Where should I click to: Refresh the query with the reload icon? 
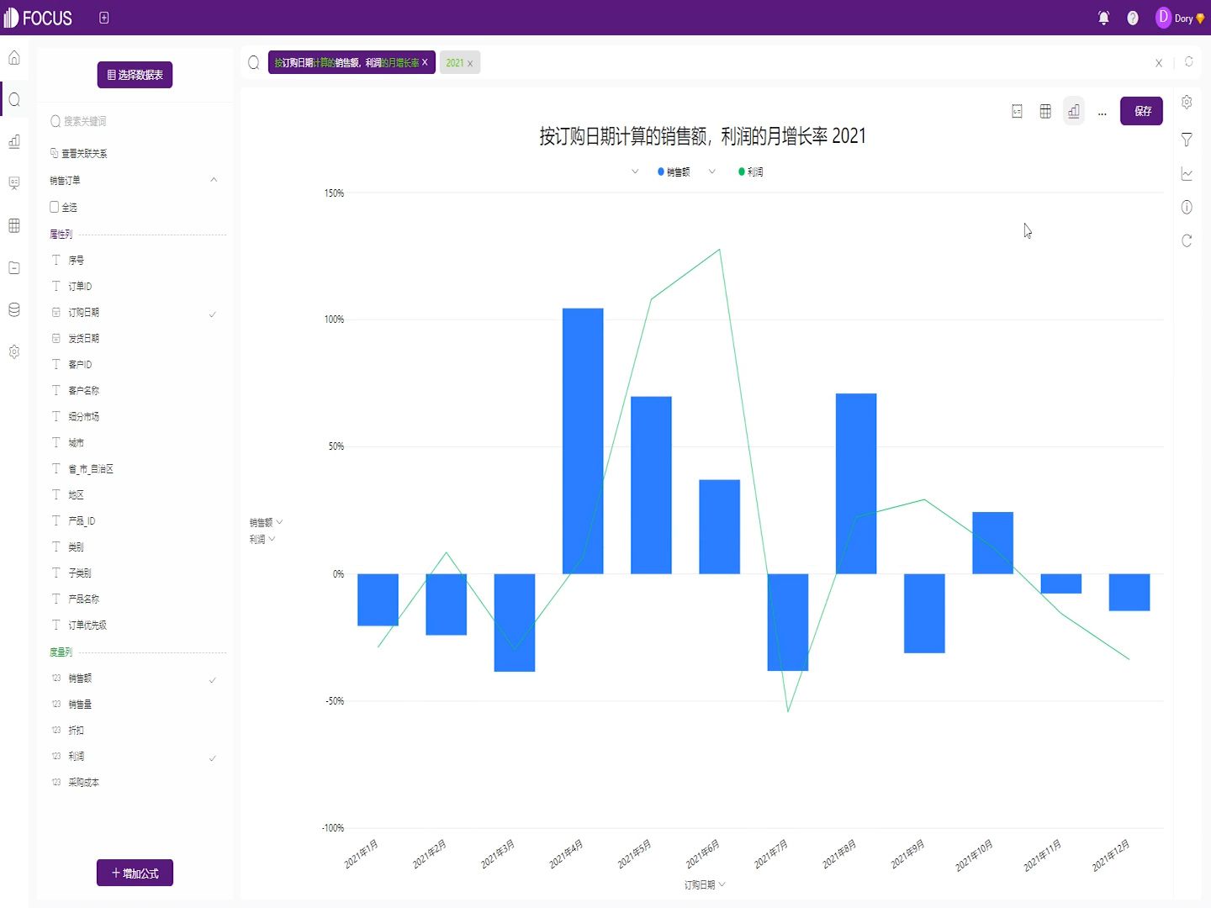(x=1189, y=61)
